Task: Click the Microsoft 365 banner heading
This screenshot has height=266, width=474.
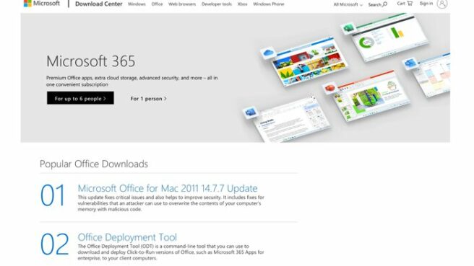Action: coord(91,61)
